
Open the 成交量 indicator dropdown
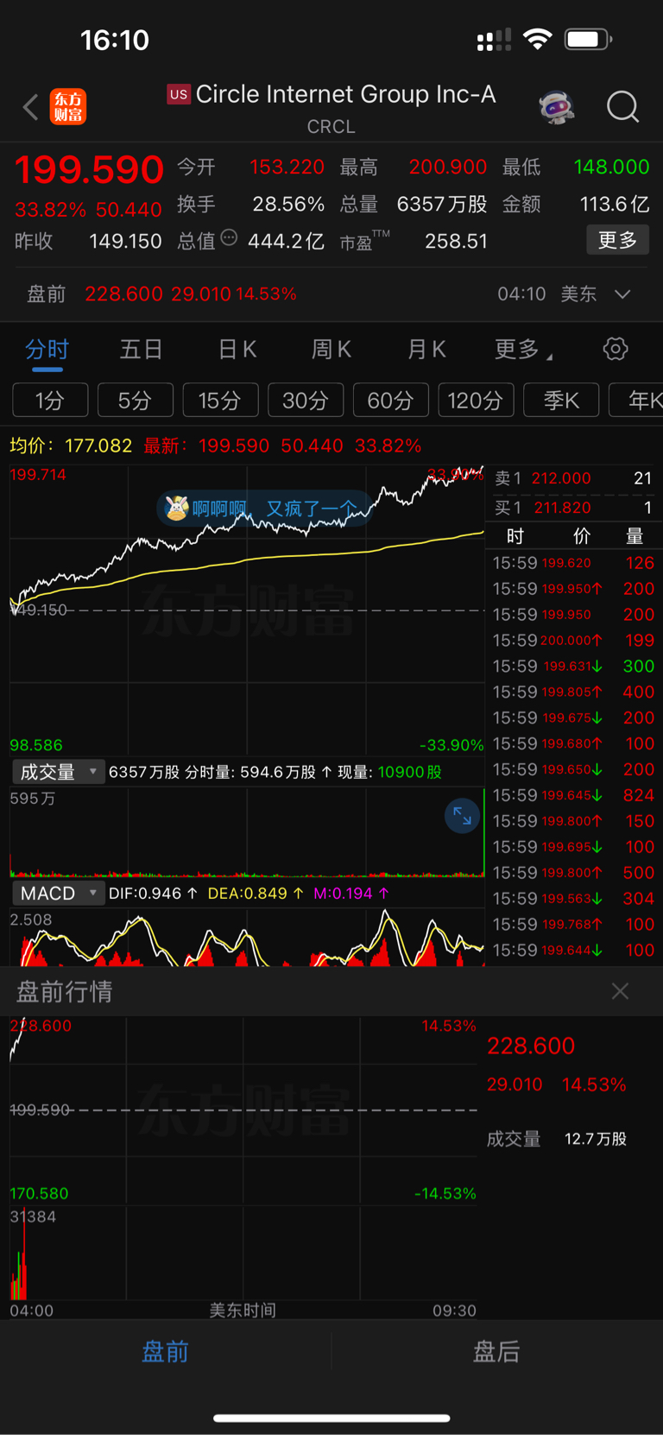pos(59,771)
